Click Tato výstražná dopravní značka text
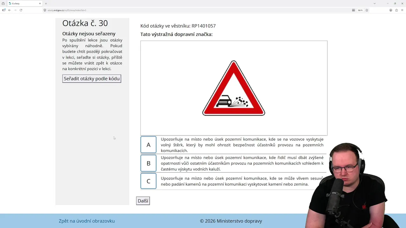The height and width of the screenshot is (228, 406). point(176,34)
